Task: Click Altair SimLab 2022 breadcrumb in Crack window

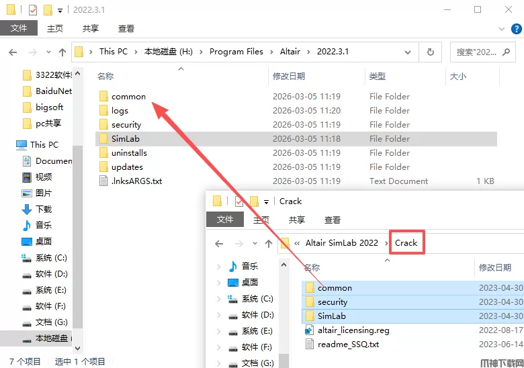Action: coord(341,243)
